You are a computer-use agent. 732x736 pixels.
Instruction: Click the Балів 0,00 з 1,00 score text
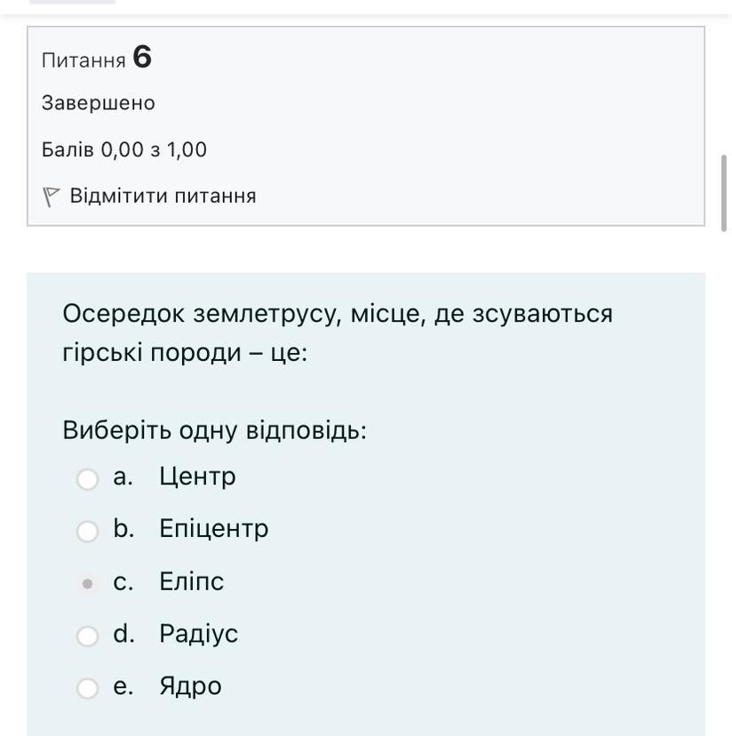pos(123,149)
